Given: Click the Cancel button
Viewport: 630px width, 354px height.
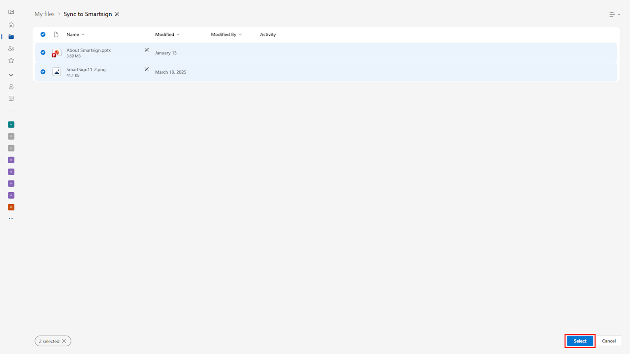Looking at the screenshot, I should [x=609, y=341].
